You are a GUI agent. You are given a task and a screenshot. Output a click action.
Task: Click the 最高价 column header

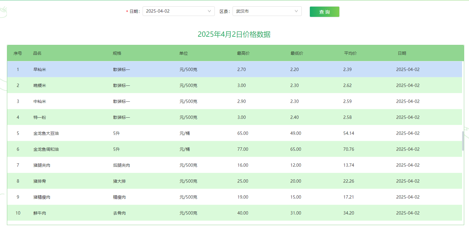click(243, 53)
